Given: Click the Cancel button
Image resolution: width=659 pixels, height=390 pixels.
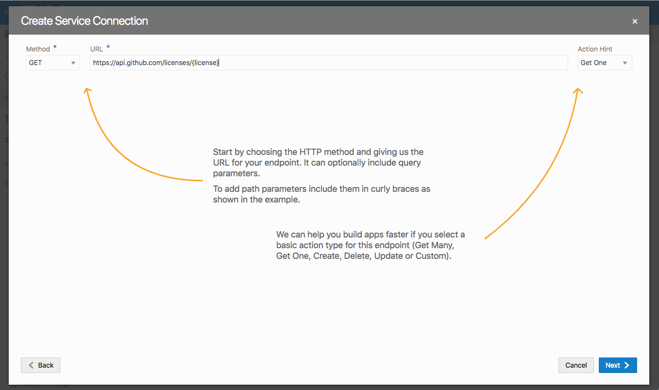Looking at the screenshot, I should click(x=576, y=365).
